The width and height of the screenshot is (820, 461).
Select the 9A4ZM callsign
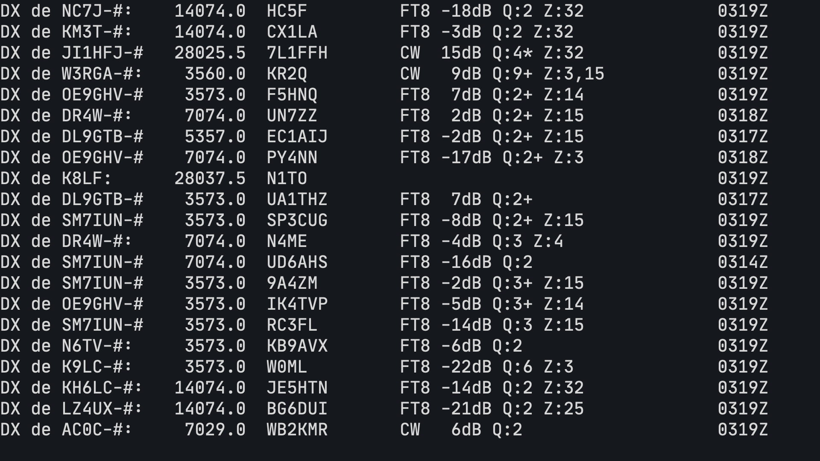click(x=292, y=283)
